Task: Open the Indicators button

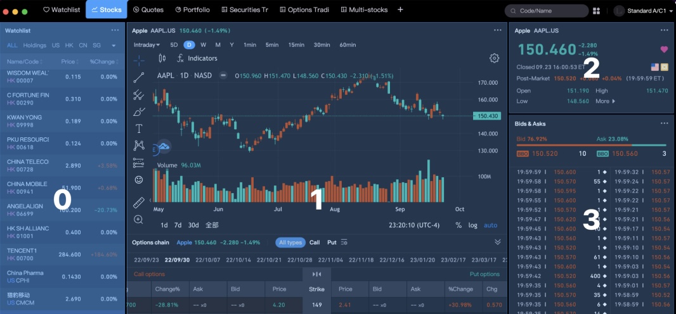Action: point(197,58)
